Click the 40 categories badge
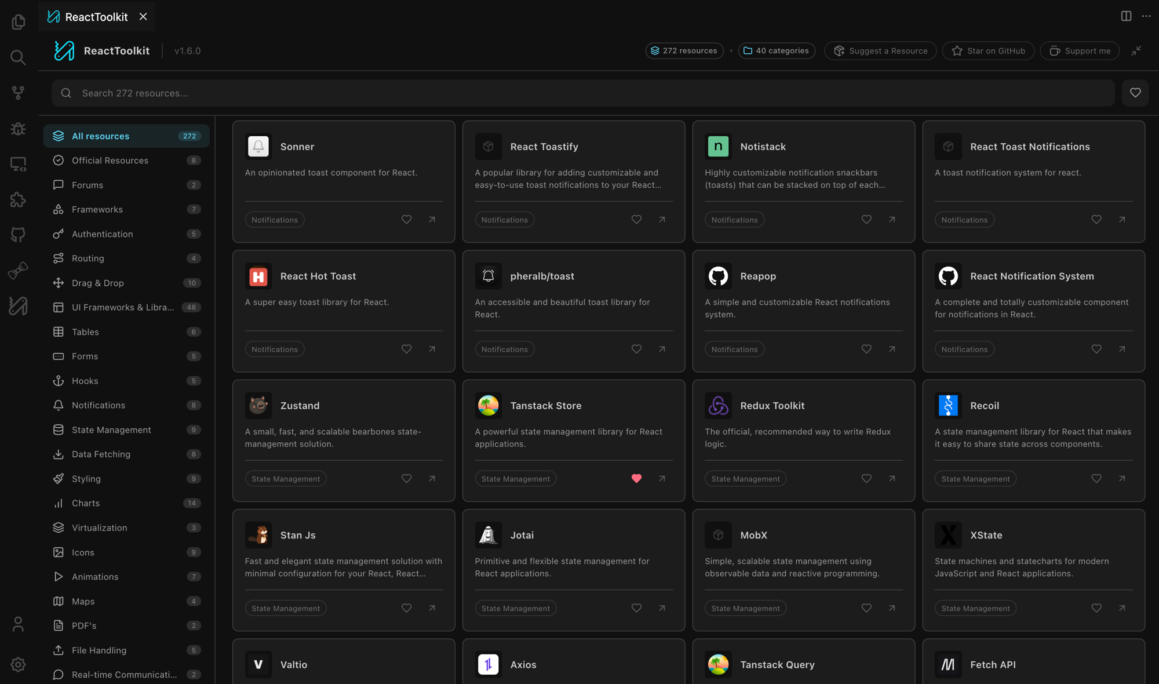 point(777,51)
